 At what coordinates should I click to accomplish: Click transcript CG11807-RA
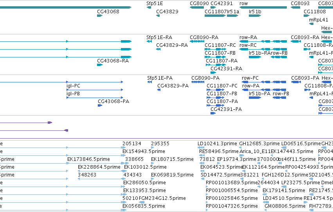222,61
